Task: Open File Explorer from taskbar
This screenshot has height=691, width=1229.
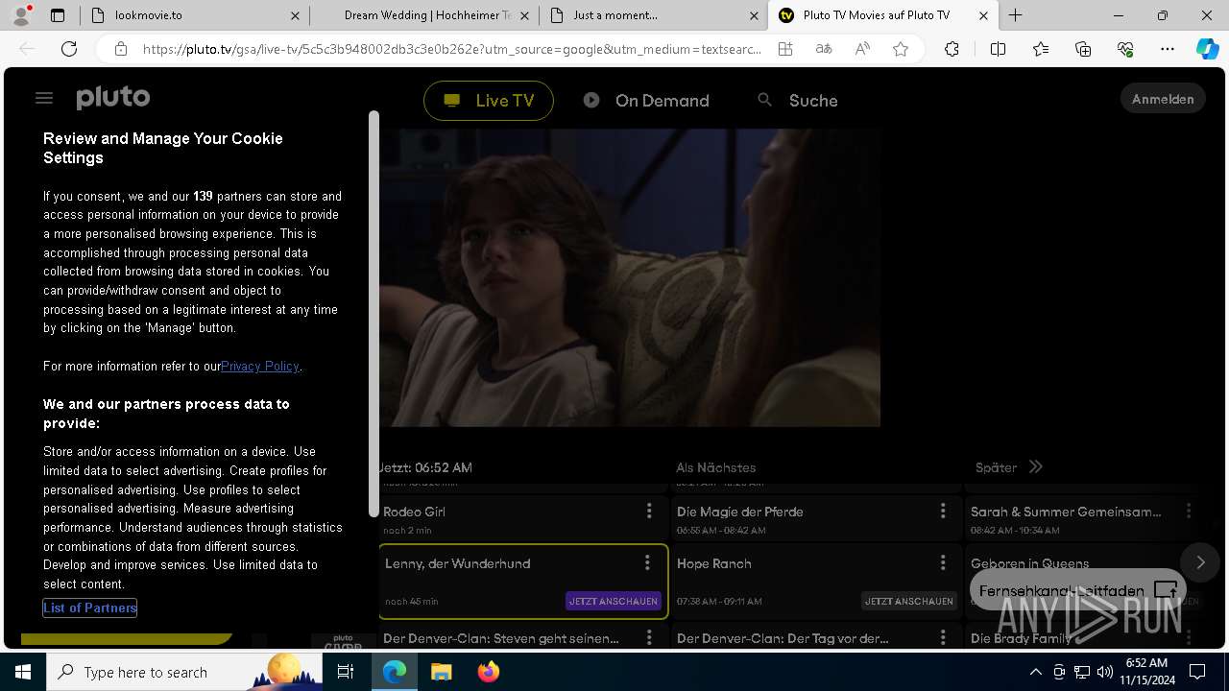Action: 441,672
